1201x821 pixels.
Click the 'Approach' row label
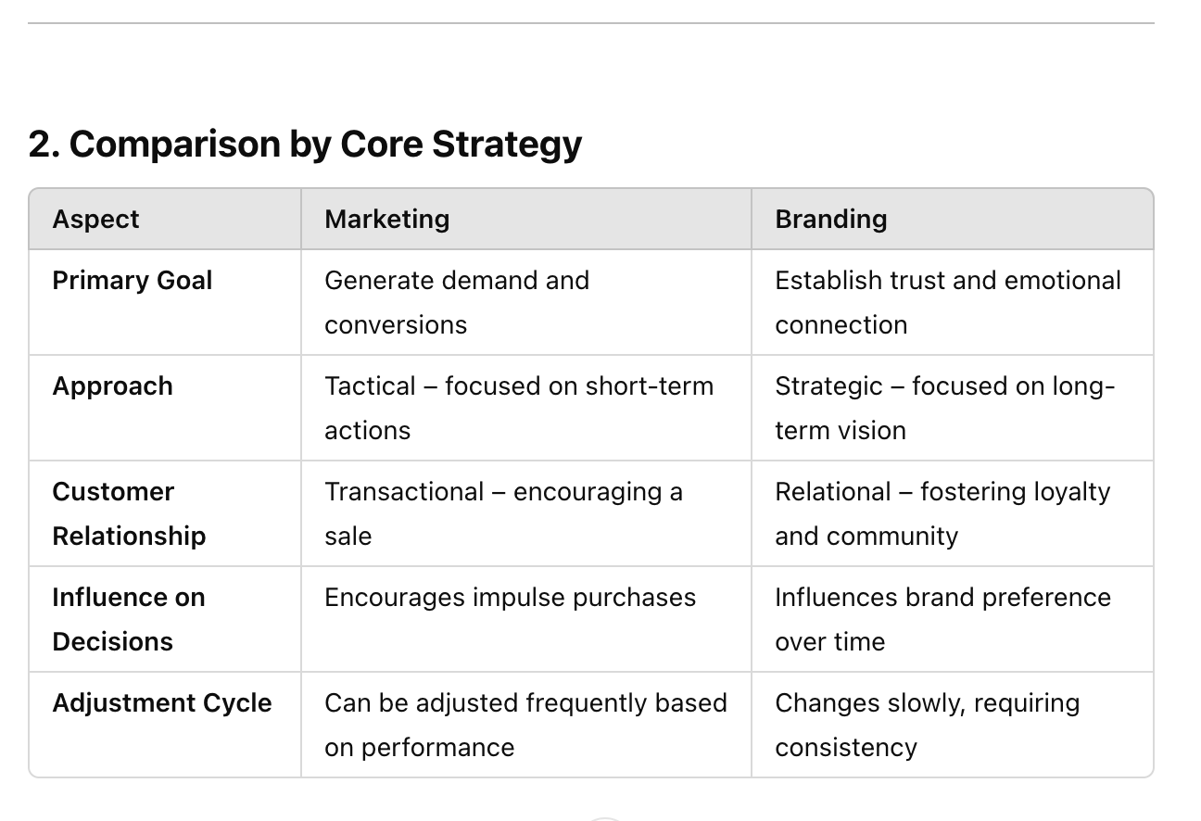pos(113,386)
